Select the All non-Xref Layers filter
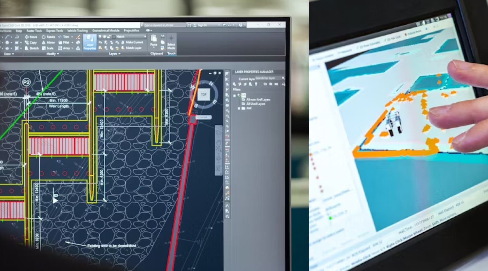The height and width of the screenshot is (271, 488). tap(258, 100)
